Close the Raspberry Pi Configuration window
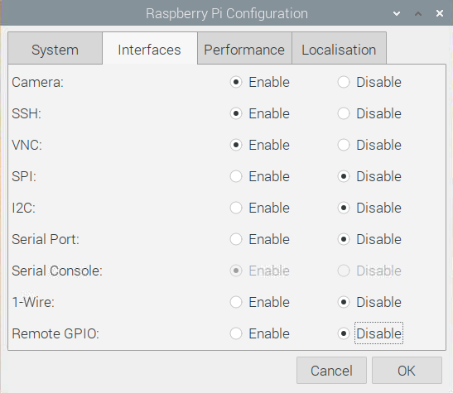 (x=440, y=13)
